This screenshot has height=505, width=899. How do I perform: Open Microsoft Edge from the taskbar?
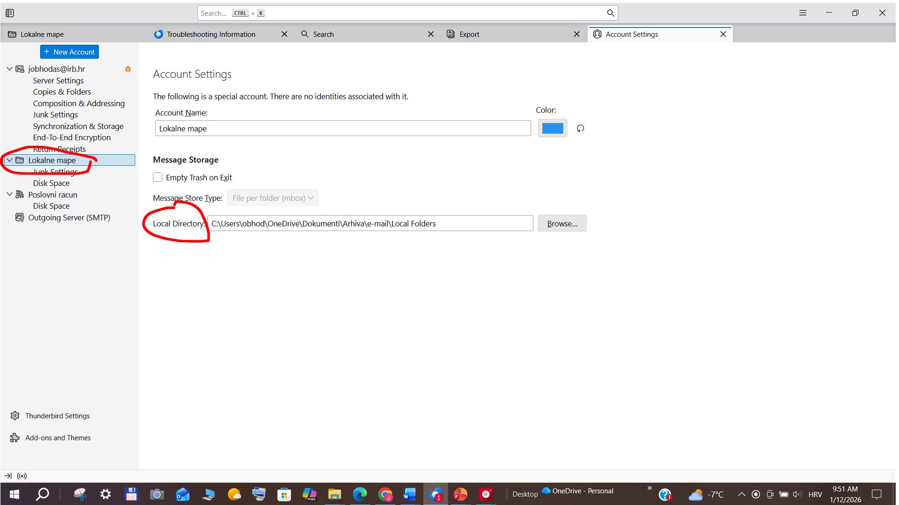[x=360, y=494]
